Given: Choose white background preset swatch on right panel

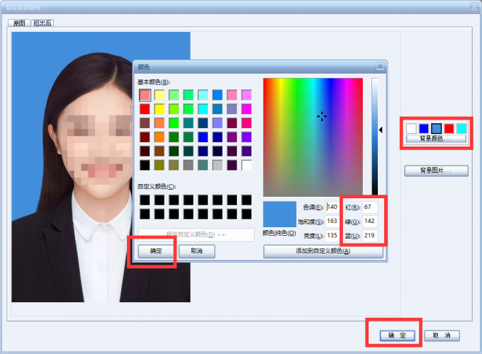Looking at the screenshot, I should coord(411,128).
